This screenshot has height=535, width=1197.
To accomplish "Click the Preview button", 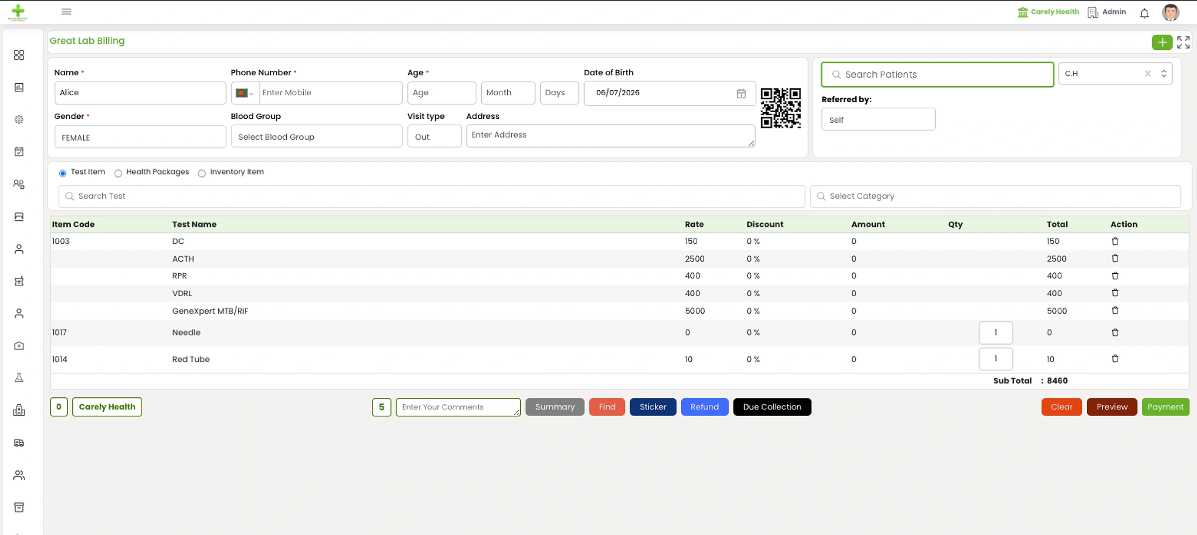I will [x=1112, y=407].
